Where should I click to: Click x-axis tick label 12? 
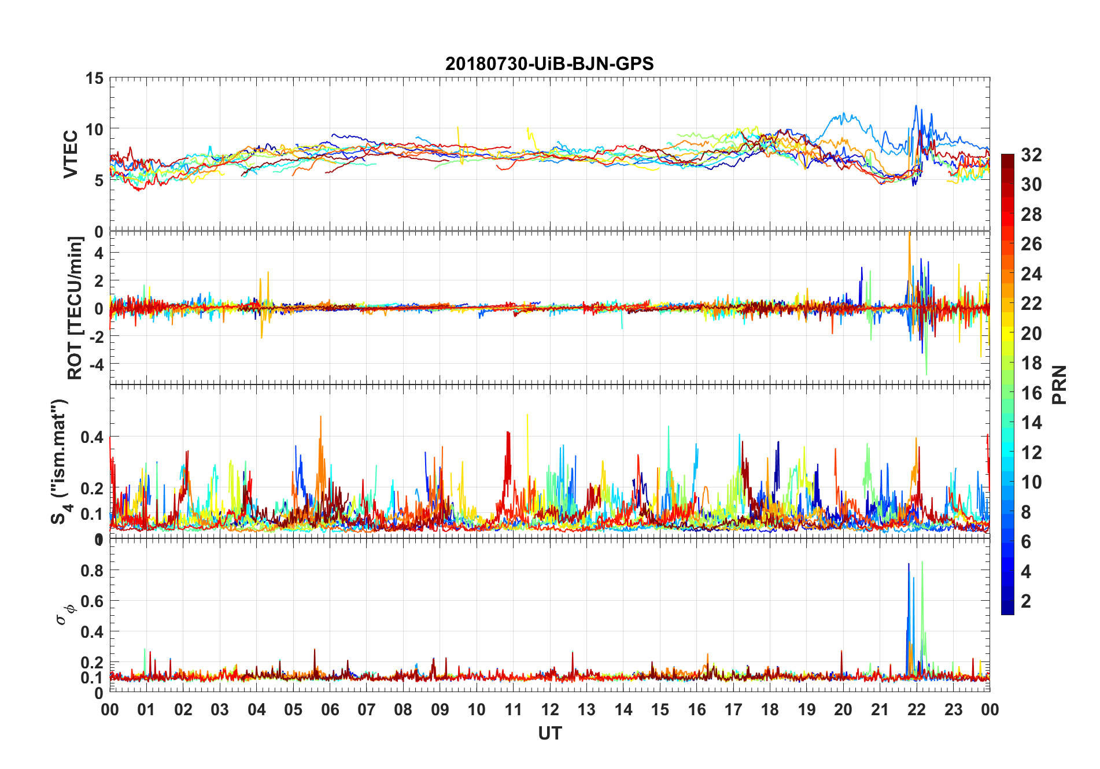point(550,709)
